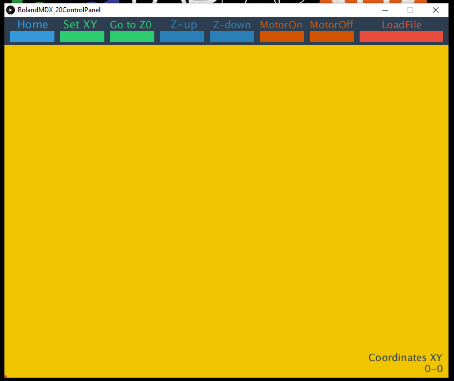
Task: Click the blue Home button
Action: click(x=32, y=37)
